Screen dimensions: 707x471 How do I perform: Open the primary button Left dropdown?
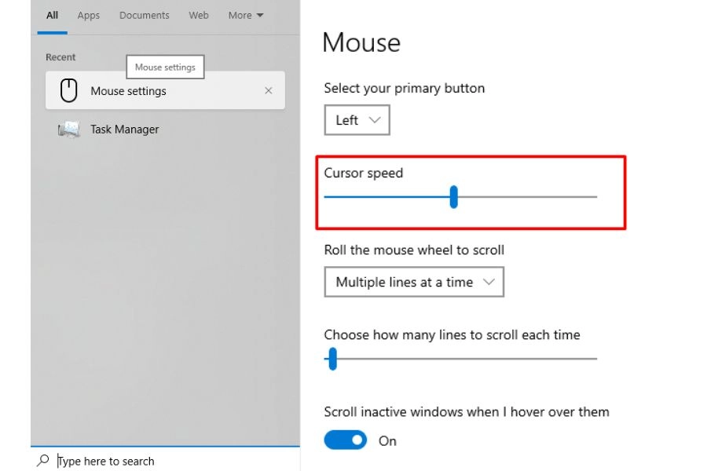pyautogui.click(x=357, y=120)
